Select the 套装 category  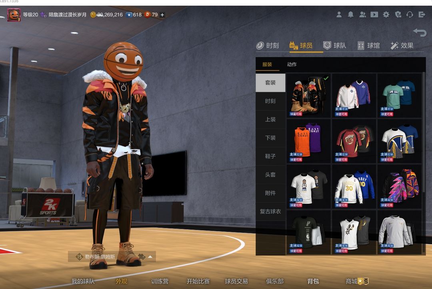(x=270, y=82)
